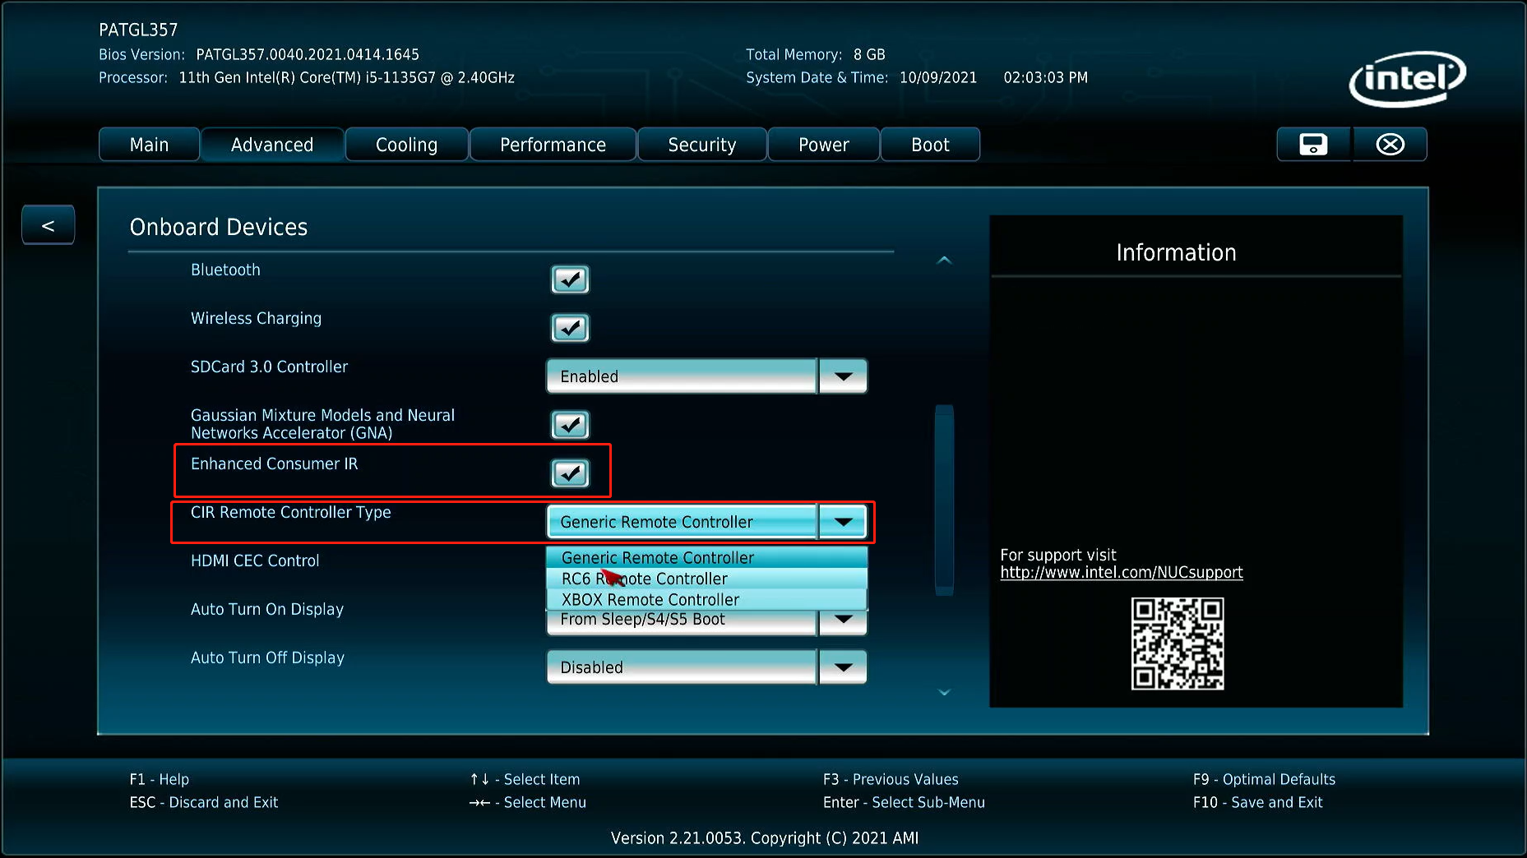
Task: Click the scroll down chevron in list
Action: tap(944, 693)
